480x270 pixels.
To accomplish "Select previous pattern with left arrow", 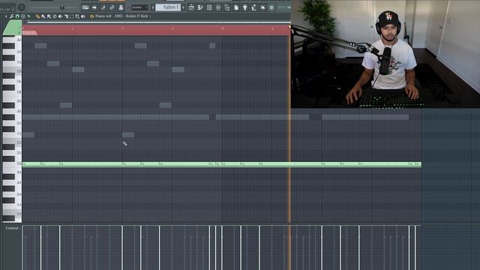I will [x=153, y=7].
